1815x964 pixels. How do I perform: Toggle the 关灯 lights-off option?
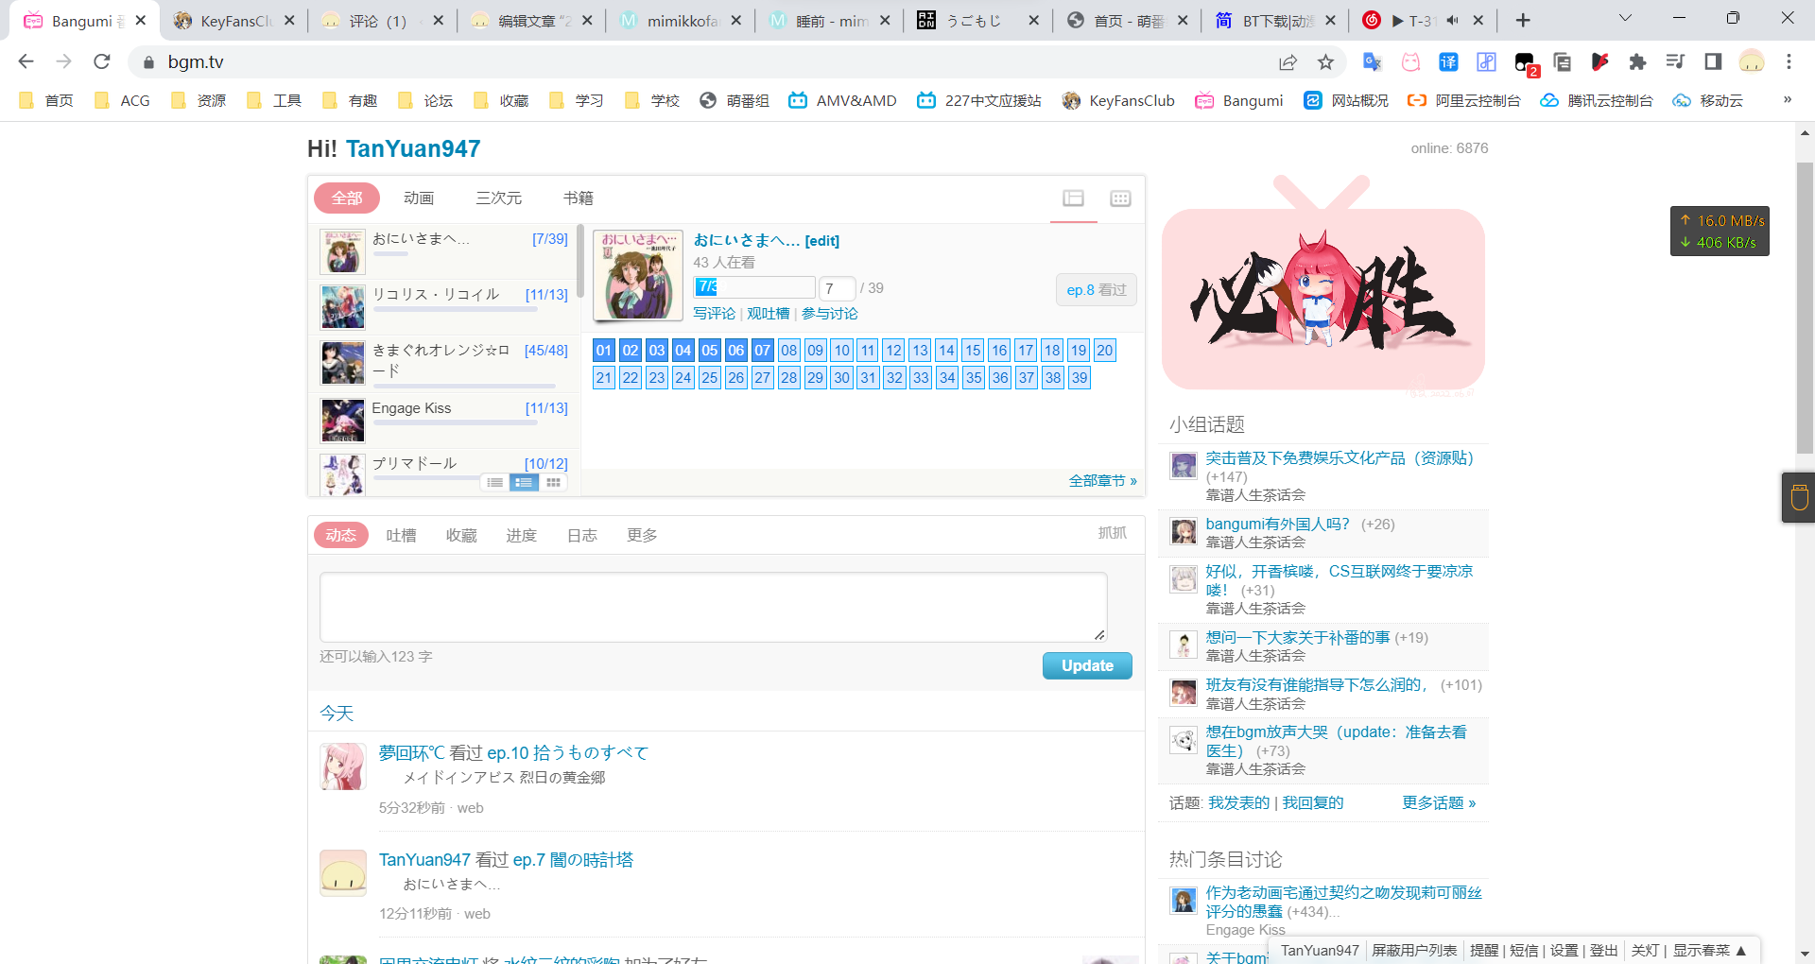tap(1645, 950)
